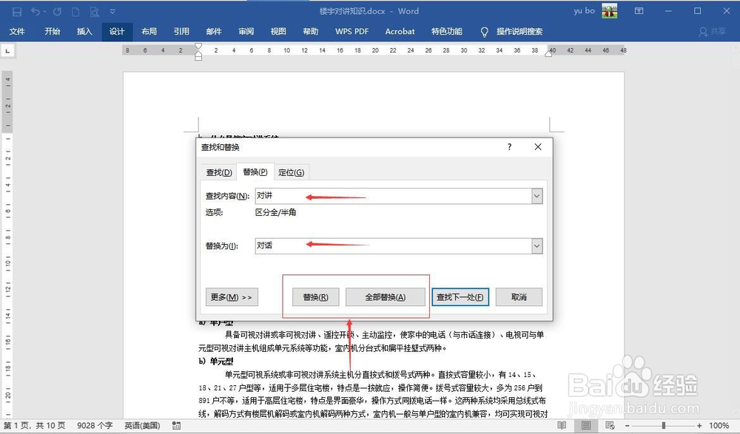Switch to Read Mode view
The height and width of the screenshot is (434, 740).
click(x=562, y=426)
